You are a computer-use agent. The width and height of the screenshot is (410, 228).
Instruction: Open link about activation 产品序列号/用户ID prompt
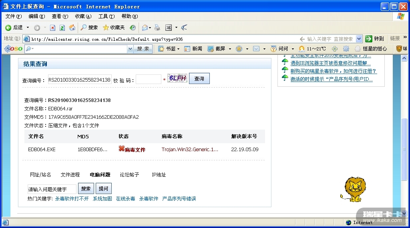coord(332,79)
